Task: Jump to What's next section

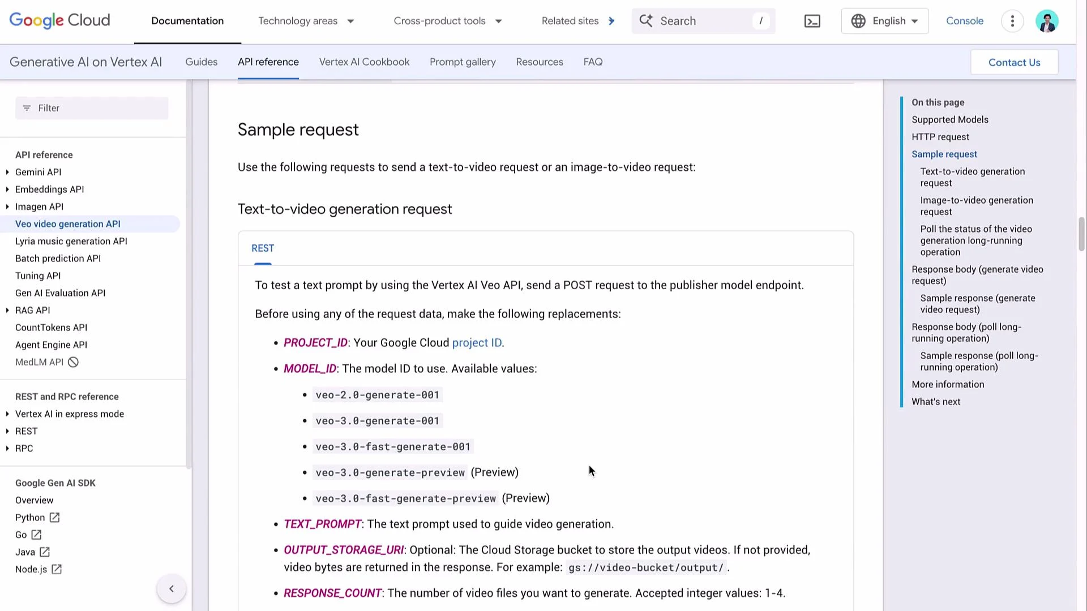Action: click(936, 402)
